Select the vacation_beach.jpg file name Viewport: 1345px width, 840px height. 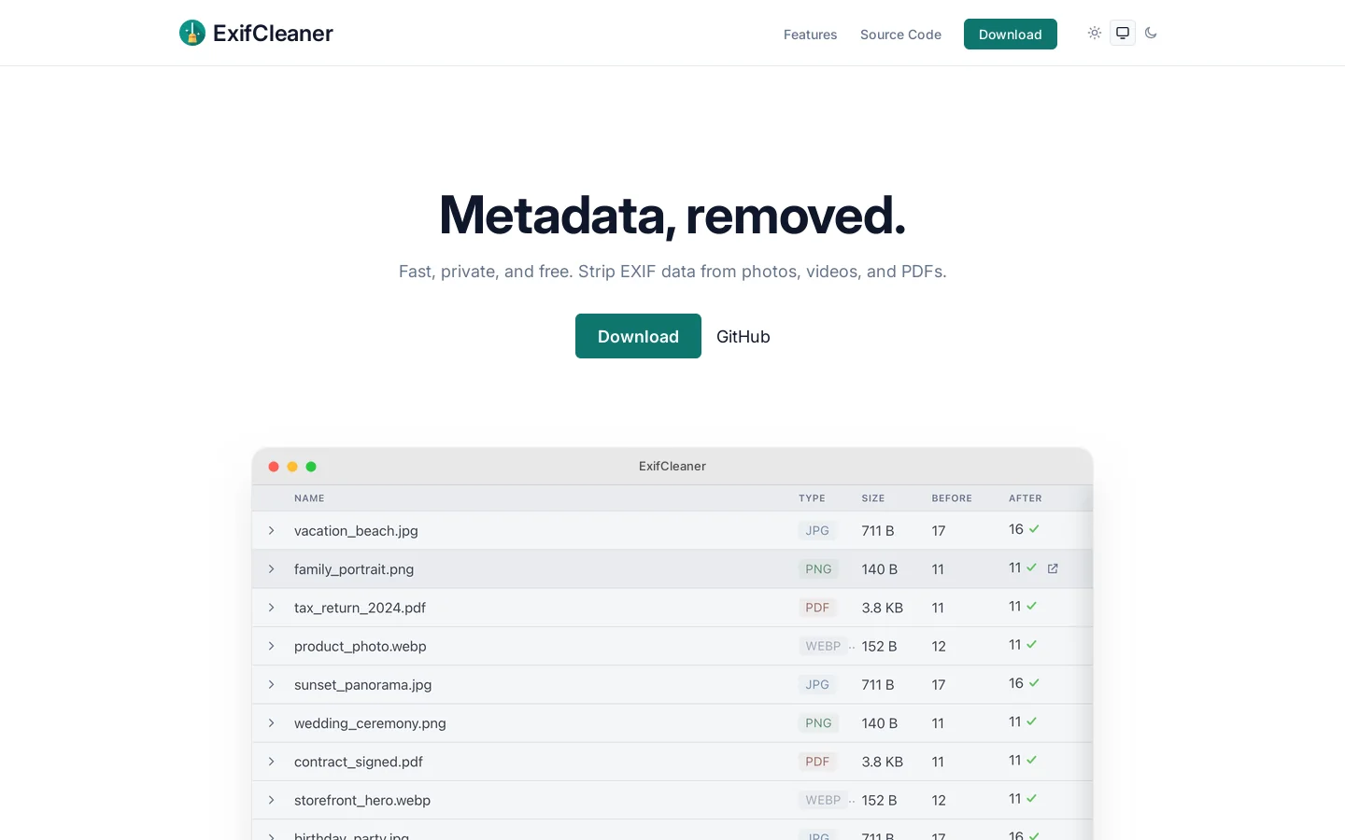click(356, 531)
